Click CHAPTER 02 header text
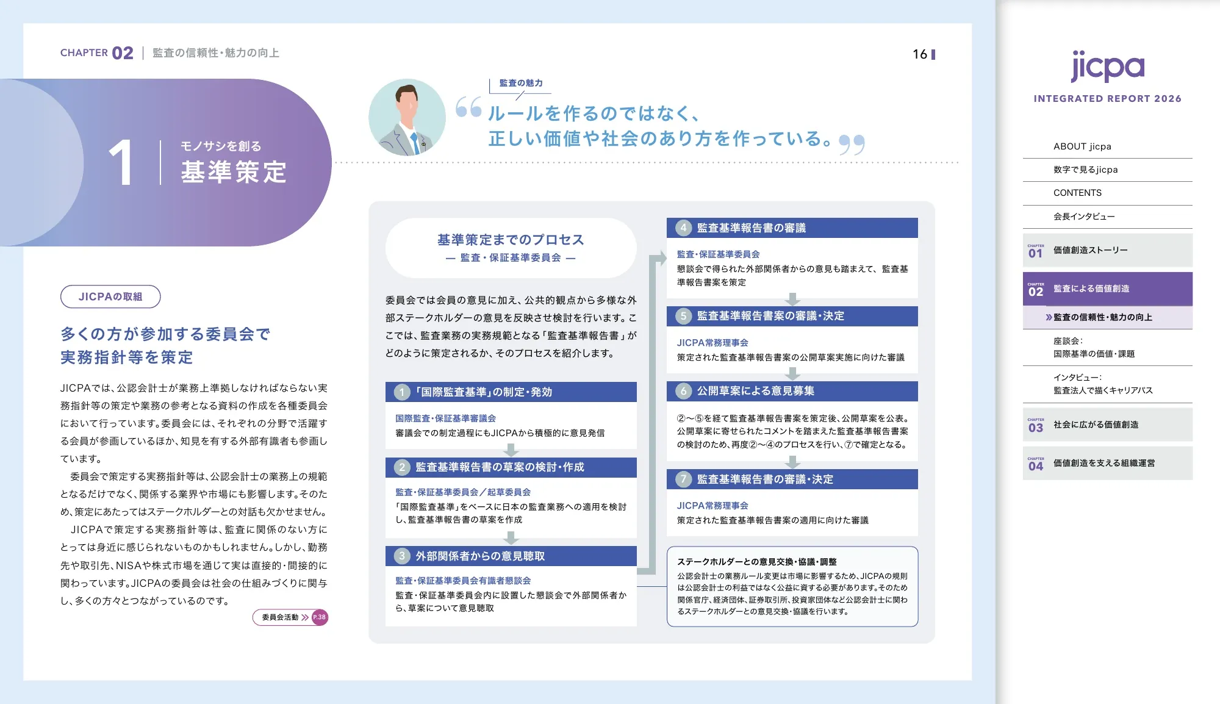Screen dimensions: 1220x704 click(x=96, y=53)
